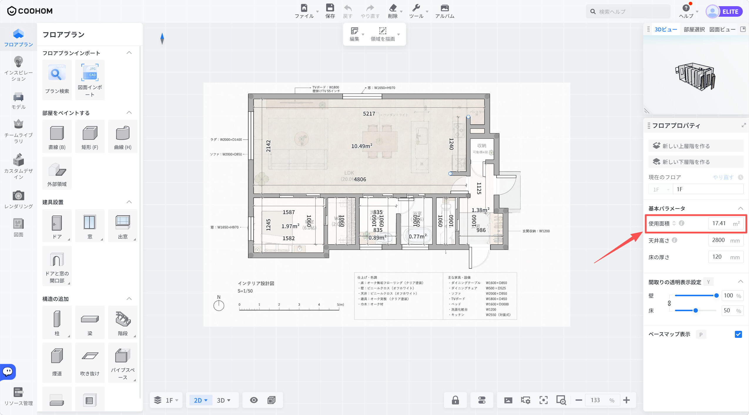Image resolution: width=749 pixels, height=415 pixels.
Task: Select the 梁 beam tool
Action: [x=90, y=322]
